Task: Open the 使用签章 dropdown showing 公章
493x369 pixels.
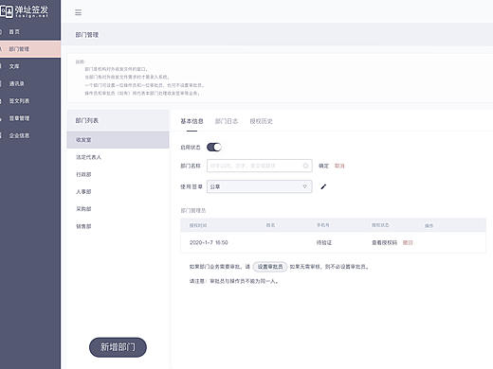Action: click(x=259, y=186)
